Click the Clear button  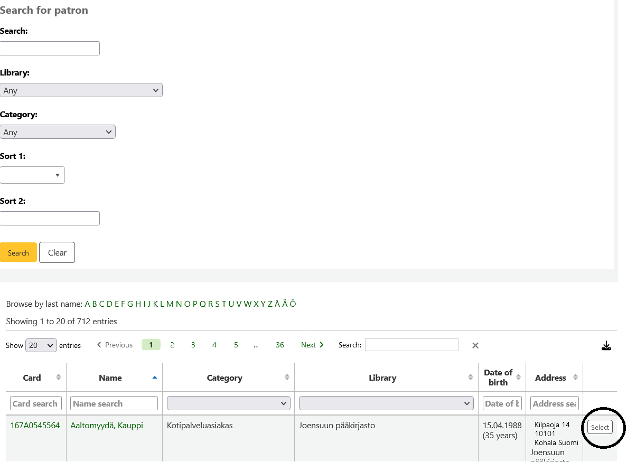[x=57, y=252]
